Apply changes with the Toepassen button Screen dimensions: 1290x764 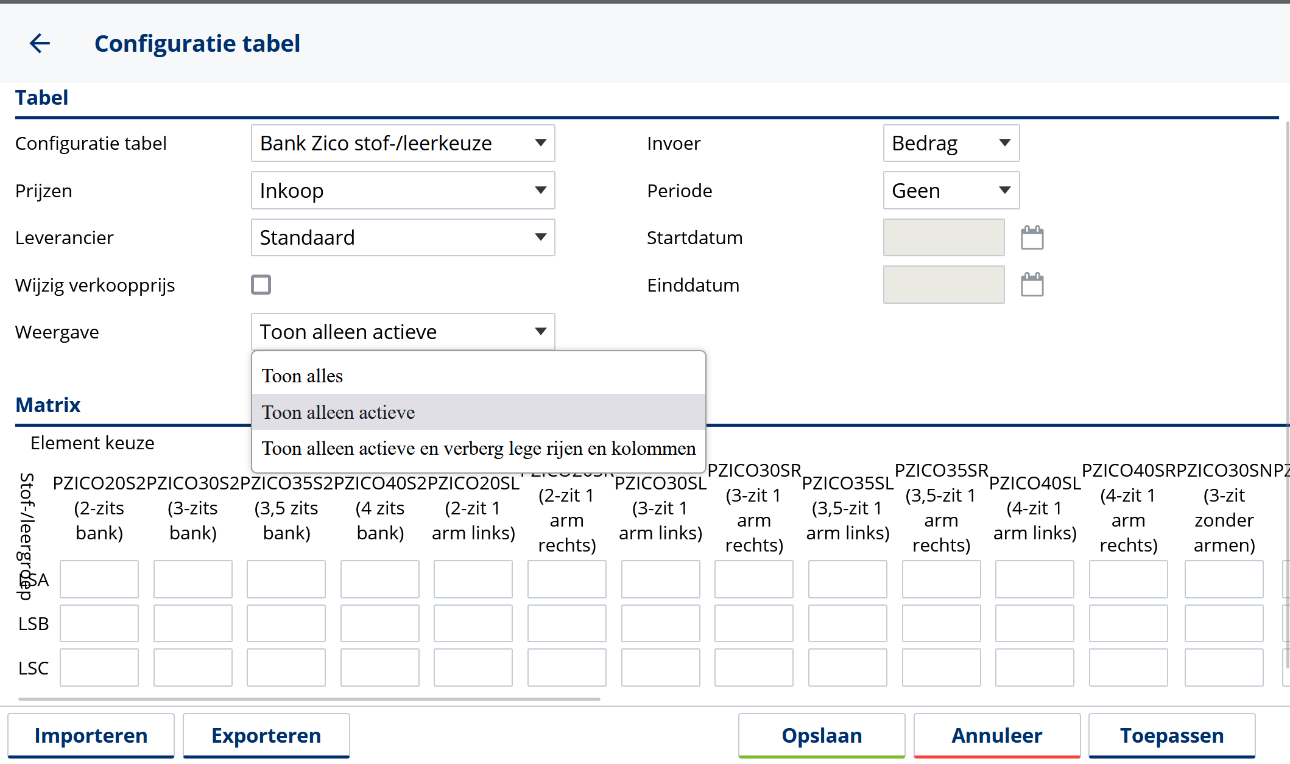pos(1172,735)
